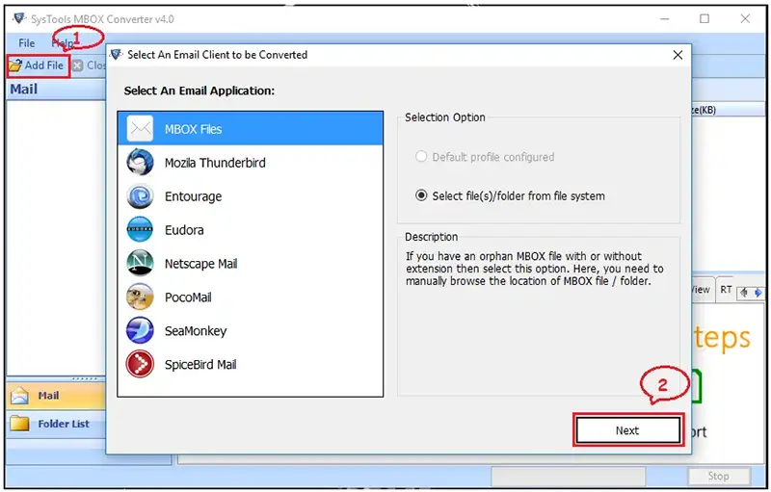Click the Mozilla Thunderbird icon
This screenshot has width=771, height=492.
pos(140,162)
